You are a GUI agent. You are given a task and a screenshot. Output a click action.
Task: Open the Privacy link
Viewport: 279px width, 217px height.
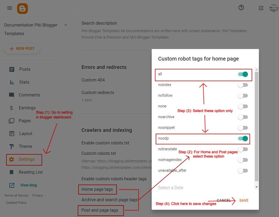pos(38,196)
